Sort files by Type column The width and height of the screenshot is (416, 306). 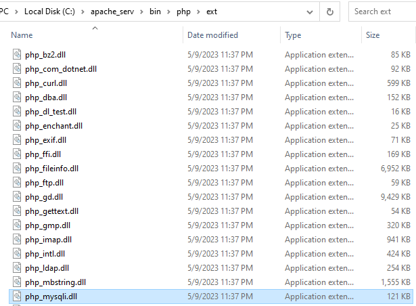tap(293, 35)
